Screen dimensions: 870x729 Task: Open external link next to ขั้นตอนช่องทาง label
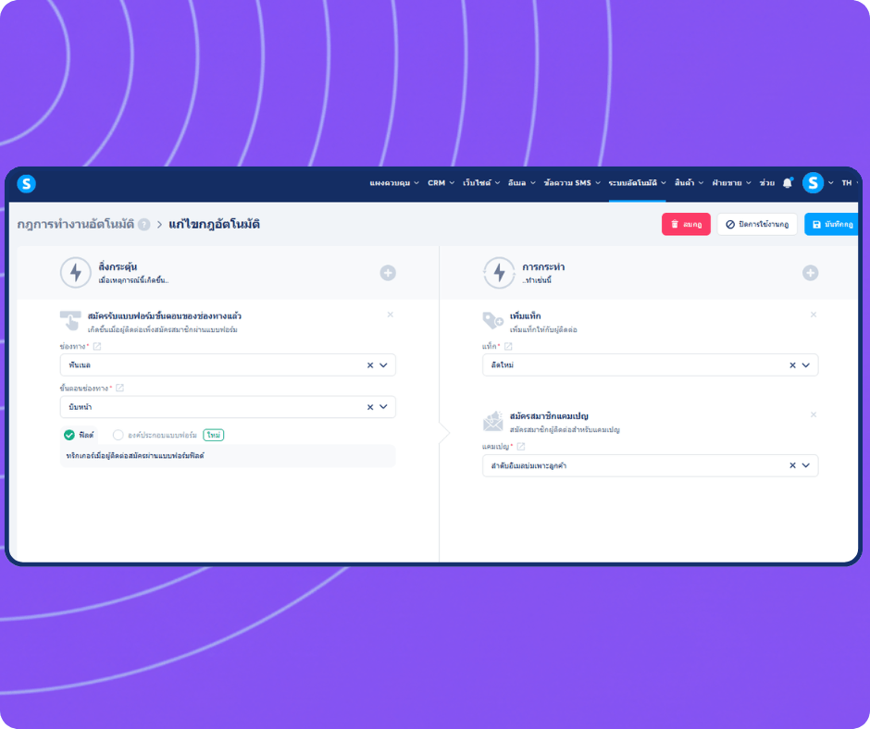click(x=119, y=388)
